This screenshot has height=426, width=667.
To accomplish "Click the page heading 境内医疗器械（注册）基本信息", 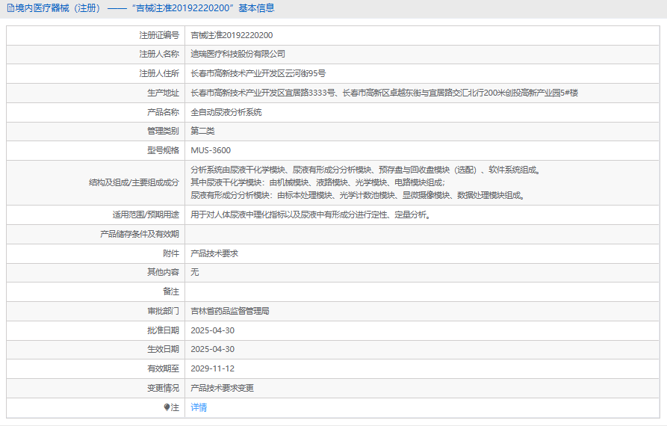I will [x=145, y=8].
